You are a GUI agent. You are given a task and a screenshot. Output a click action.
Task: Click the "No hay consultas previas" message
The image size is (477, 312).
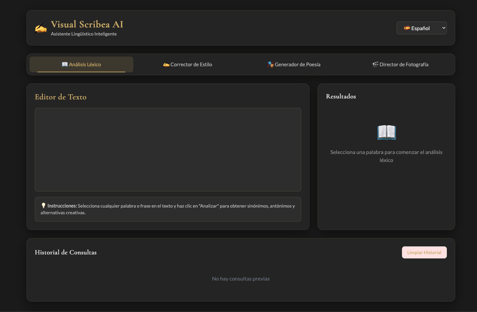(x=241, y=279)
